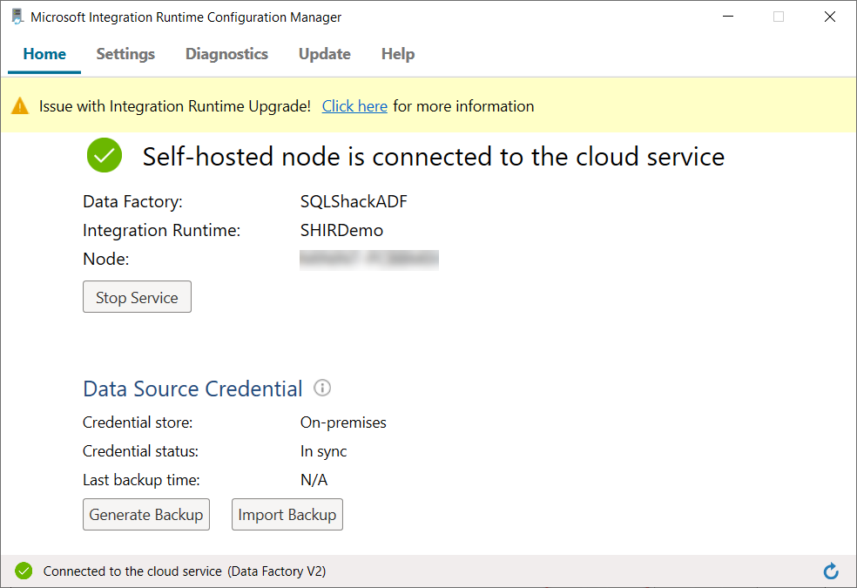Follow the 'Click here' upgrade link

(354, 106)
